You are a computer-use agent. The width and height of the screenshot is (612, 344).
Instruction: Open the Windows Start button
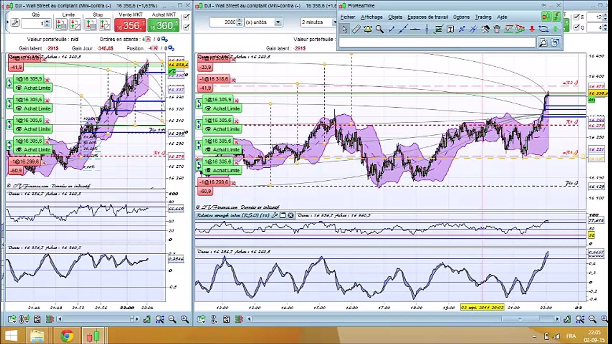pyautogui.click(x=11, y=335)
